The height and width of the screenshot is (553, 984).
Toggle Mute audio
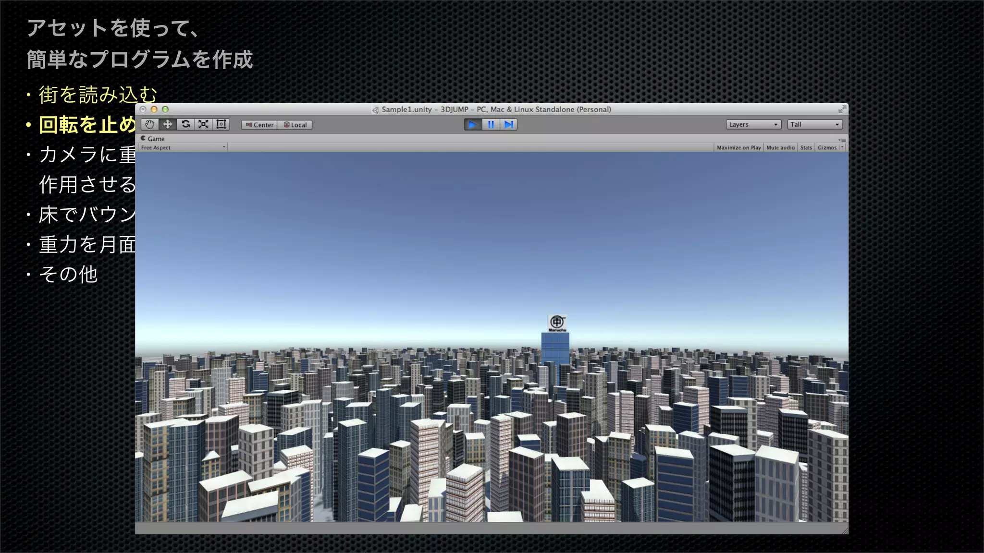pyautogui.click(x=780, y=148)
